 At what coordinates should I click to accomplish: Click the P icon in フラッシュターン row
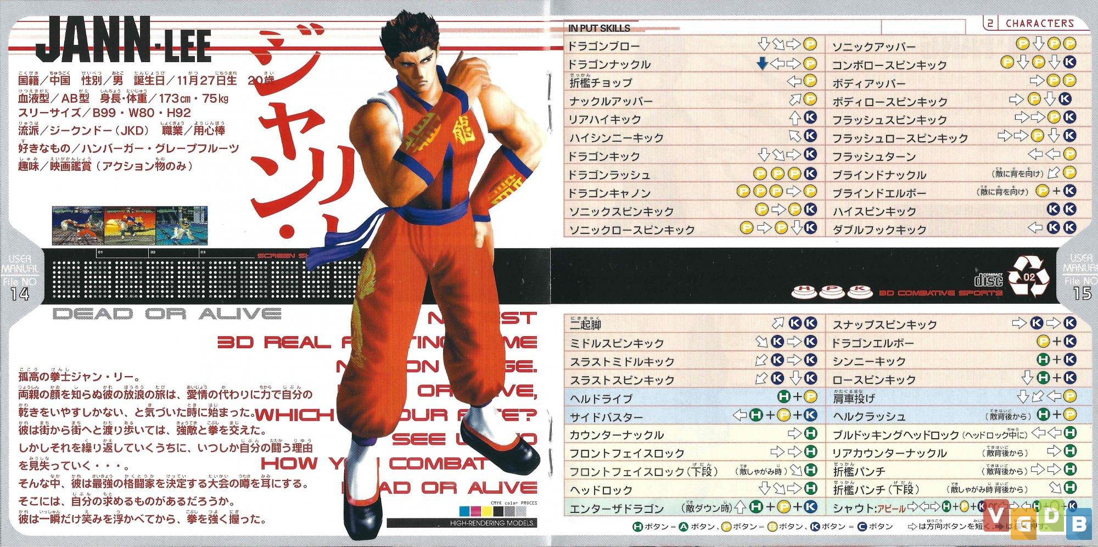click(1069, 154)
